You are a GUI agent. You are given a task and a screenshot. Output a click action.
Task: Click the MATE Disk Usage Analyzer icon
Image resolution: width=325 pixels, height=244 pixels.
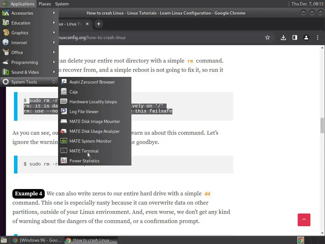[63, 131]
